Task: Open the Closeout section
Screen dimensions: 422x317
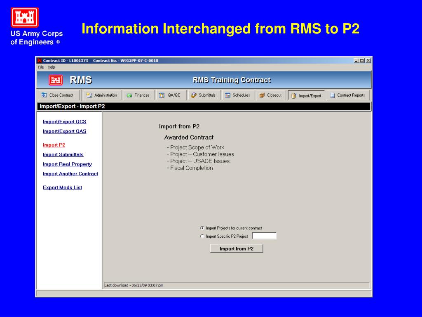Action: click(x=271, y=95)
